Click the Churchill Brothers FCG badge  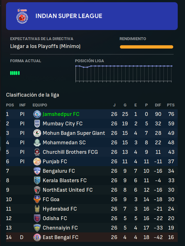click(x=37, y=152)
